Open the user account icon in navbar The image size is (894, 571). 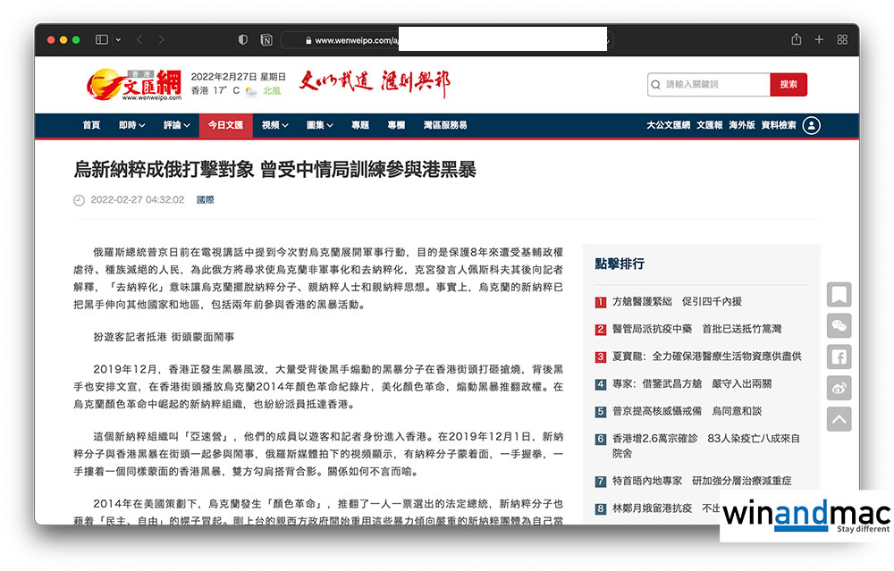coord(811,126)
